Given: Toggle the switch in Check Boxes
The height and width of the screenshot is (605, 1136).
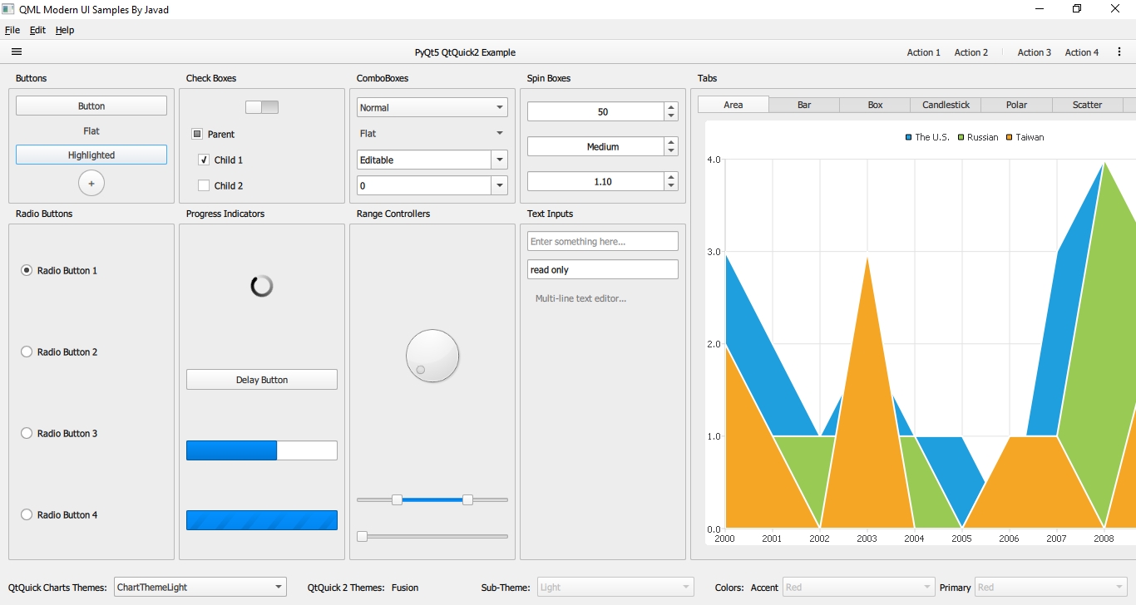Looking at the screenshot, I should [262, 107].
